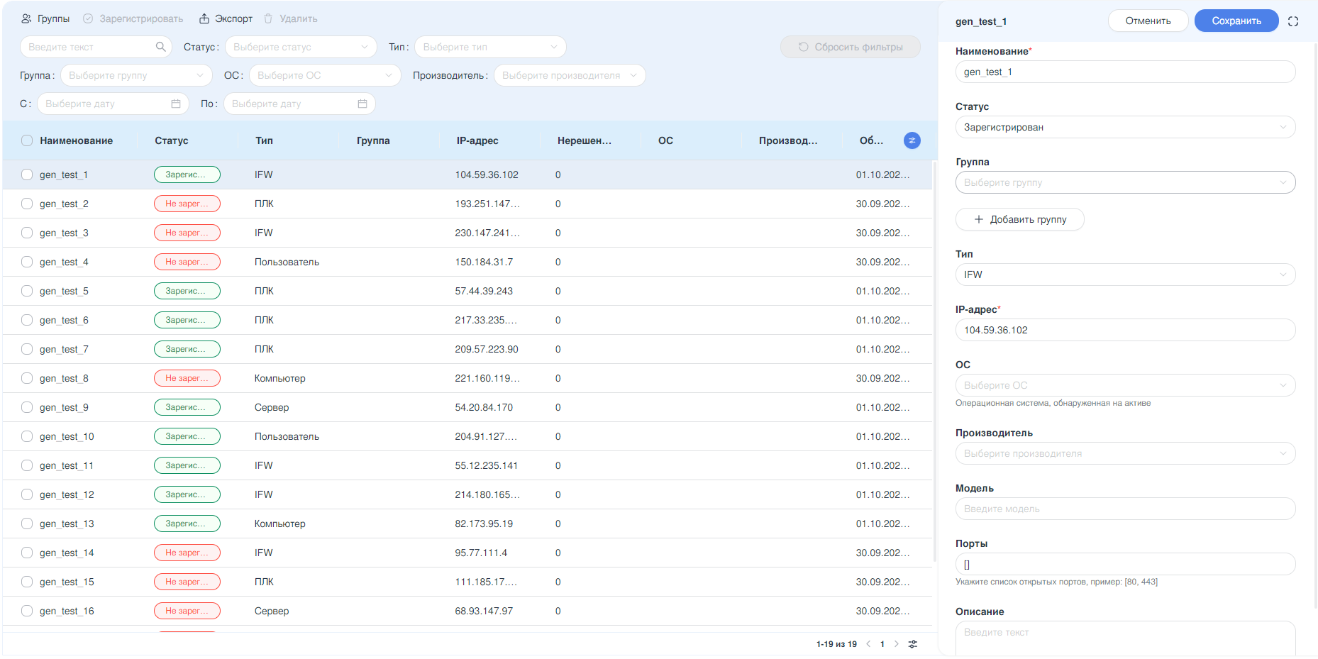This screenshot has width=1318, height=659.
Task: Click the fullscreen expand icon in detail panel
Action: click(x=1293, y=21)
